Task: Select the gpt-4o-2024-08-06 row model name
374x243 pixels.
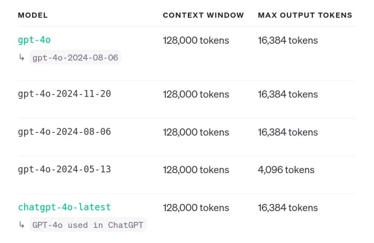Action: point(64,132)
